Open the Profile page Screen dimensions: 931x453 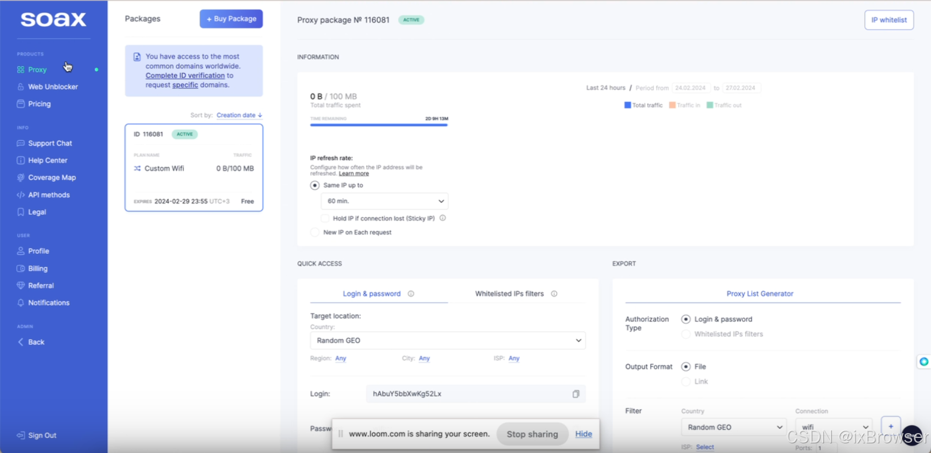(38, 251)
